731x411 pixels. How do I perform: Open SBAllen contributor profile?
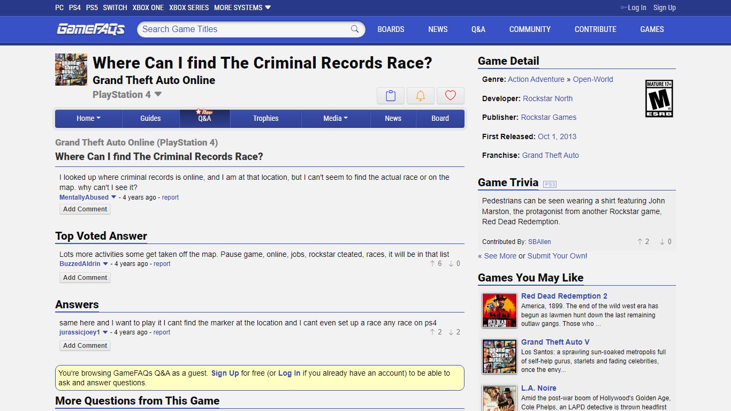click(x=539, y=242)
